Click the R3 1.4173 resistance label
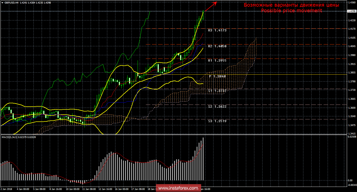Screen dimensions: 357x192 (x=217, y=30)
